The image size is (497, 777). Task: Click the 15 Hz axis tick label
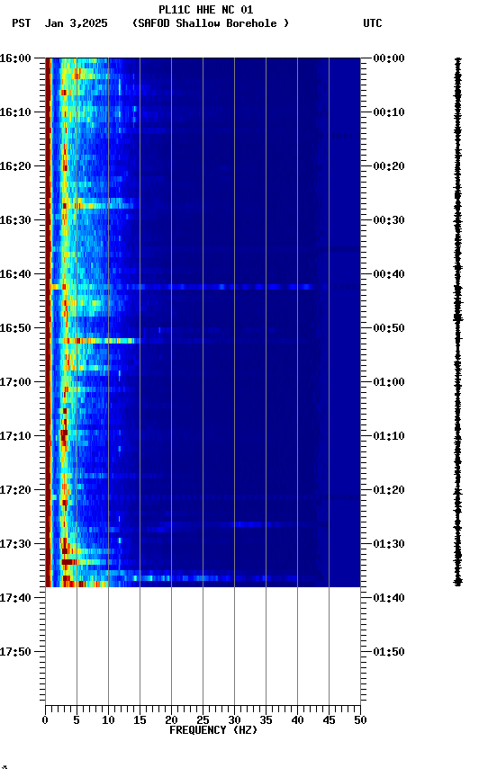pos(140,720)
